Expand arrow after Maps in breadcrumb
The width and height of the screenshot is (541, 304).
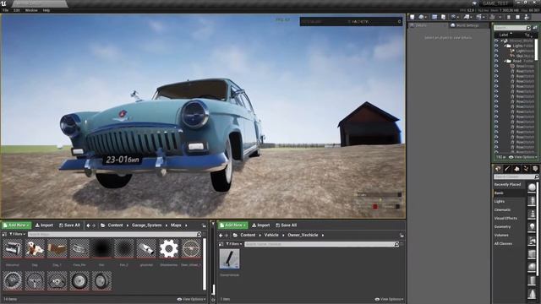pyautogui.click(x=186, y=225)
